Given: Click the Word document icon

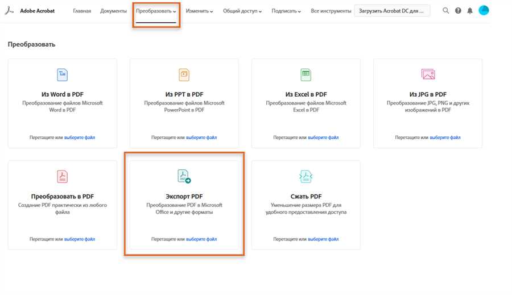Looking at the screenshot, I should tap(62, 74).
